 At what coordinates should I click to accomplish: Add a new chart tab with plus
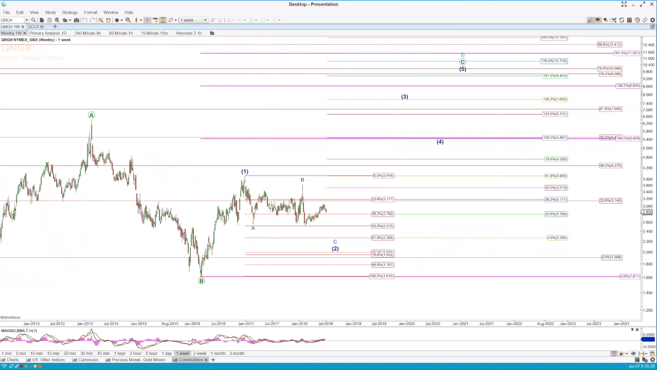(55, 27)
